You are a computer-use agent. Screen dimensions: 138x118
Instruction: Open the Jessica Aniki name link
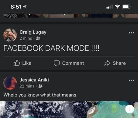(34, 80)
